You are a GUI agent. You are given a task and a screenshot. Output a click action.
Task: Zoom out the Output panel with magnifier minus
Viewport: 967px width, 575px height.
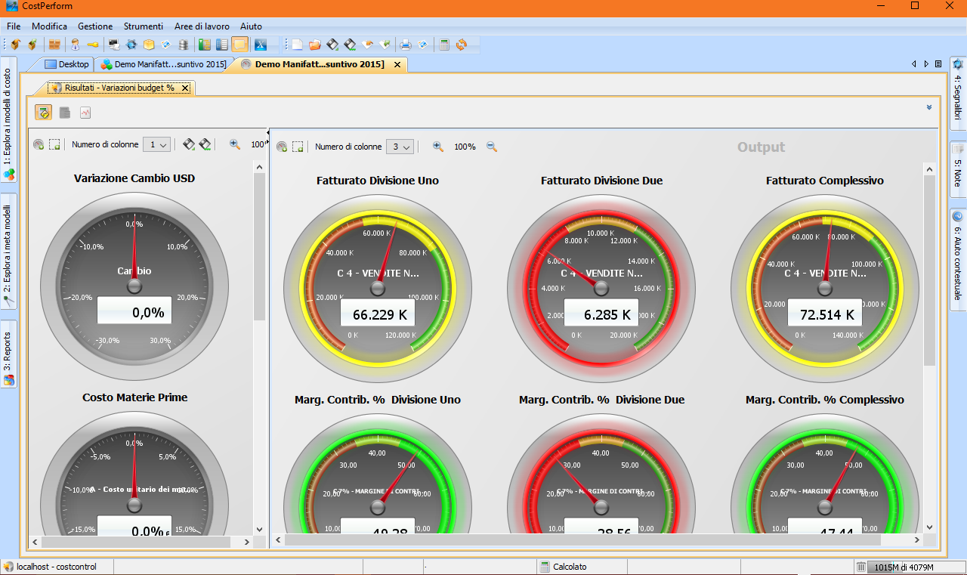[492, 147]
